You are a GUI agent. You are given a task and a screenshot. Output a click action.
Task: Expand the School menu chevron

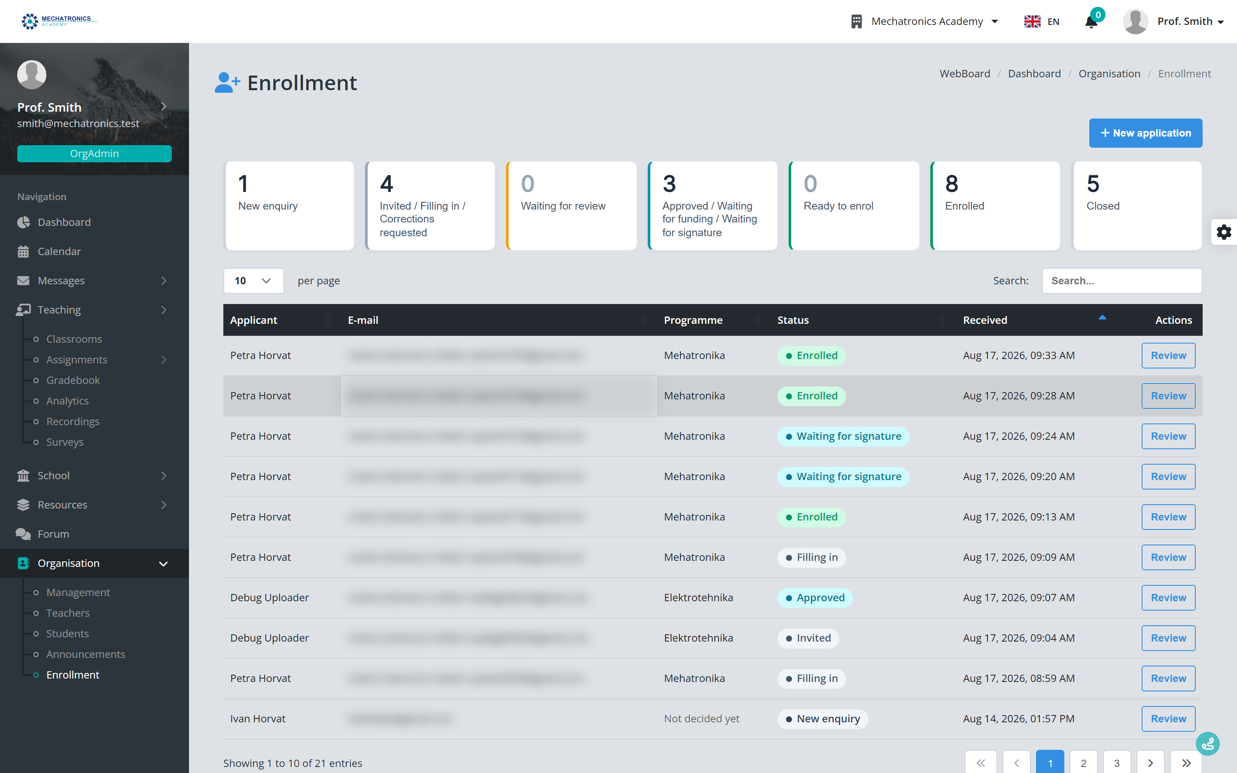tap(164, 475)
